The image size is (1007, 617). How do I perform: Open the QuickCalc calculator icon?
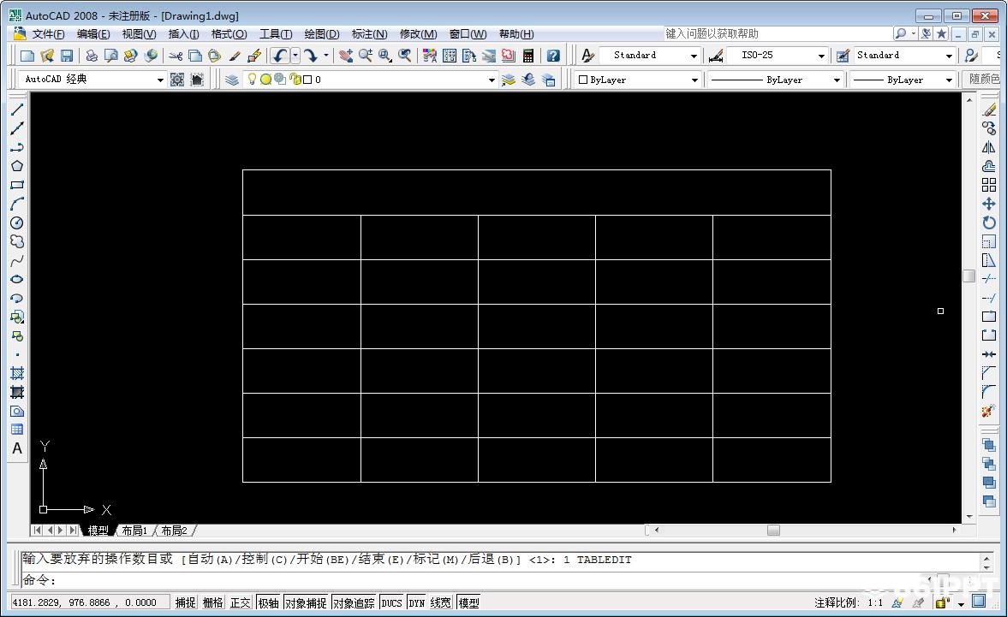click(528, 56)
